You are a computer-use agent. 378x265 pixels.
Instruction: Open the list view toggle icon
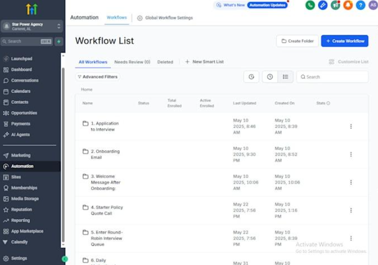tap(286, 76)
